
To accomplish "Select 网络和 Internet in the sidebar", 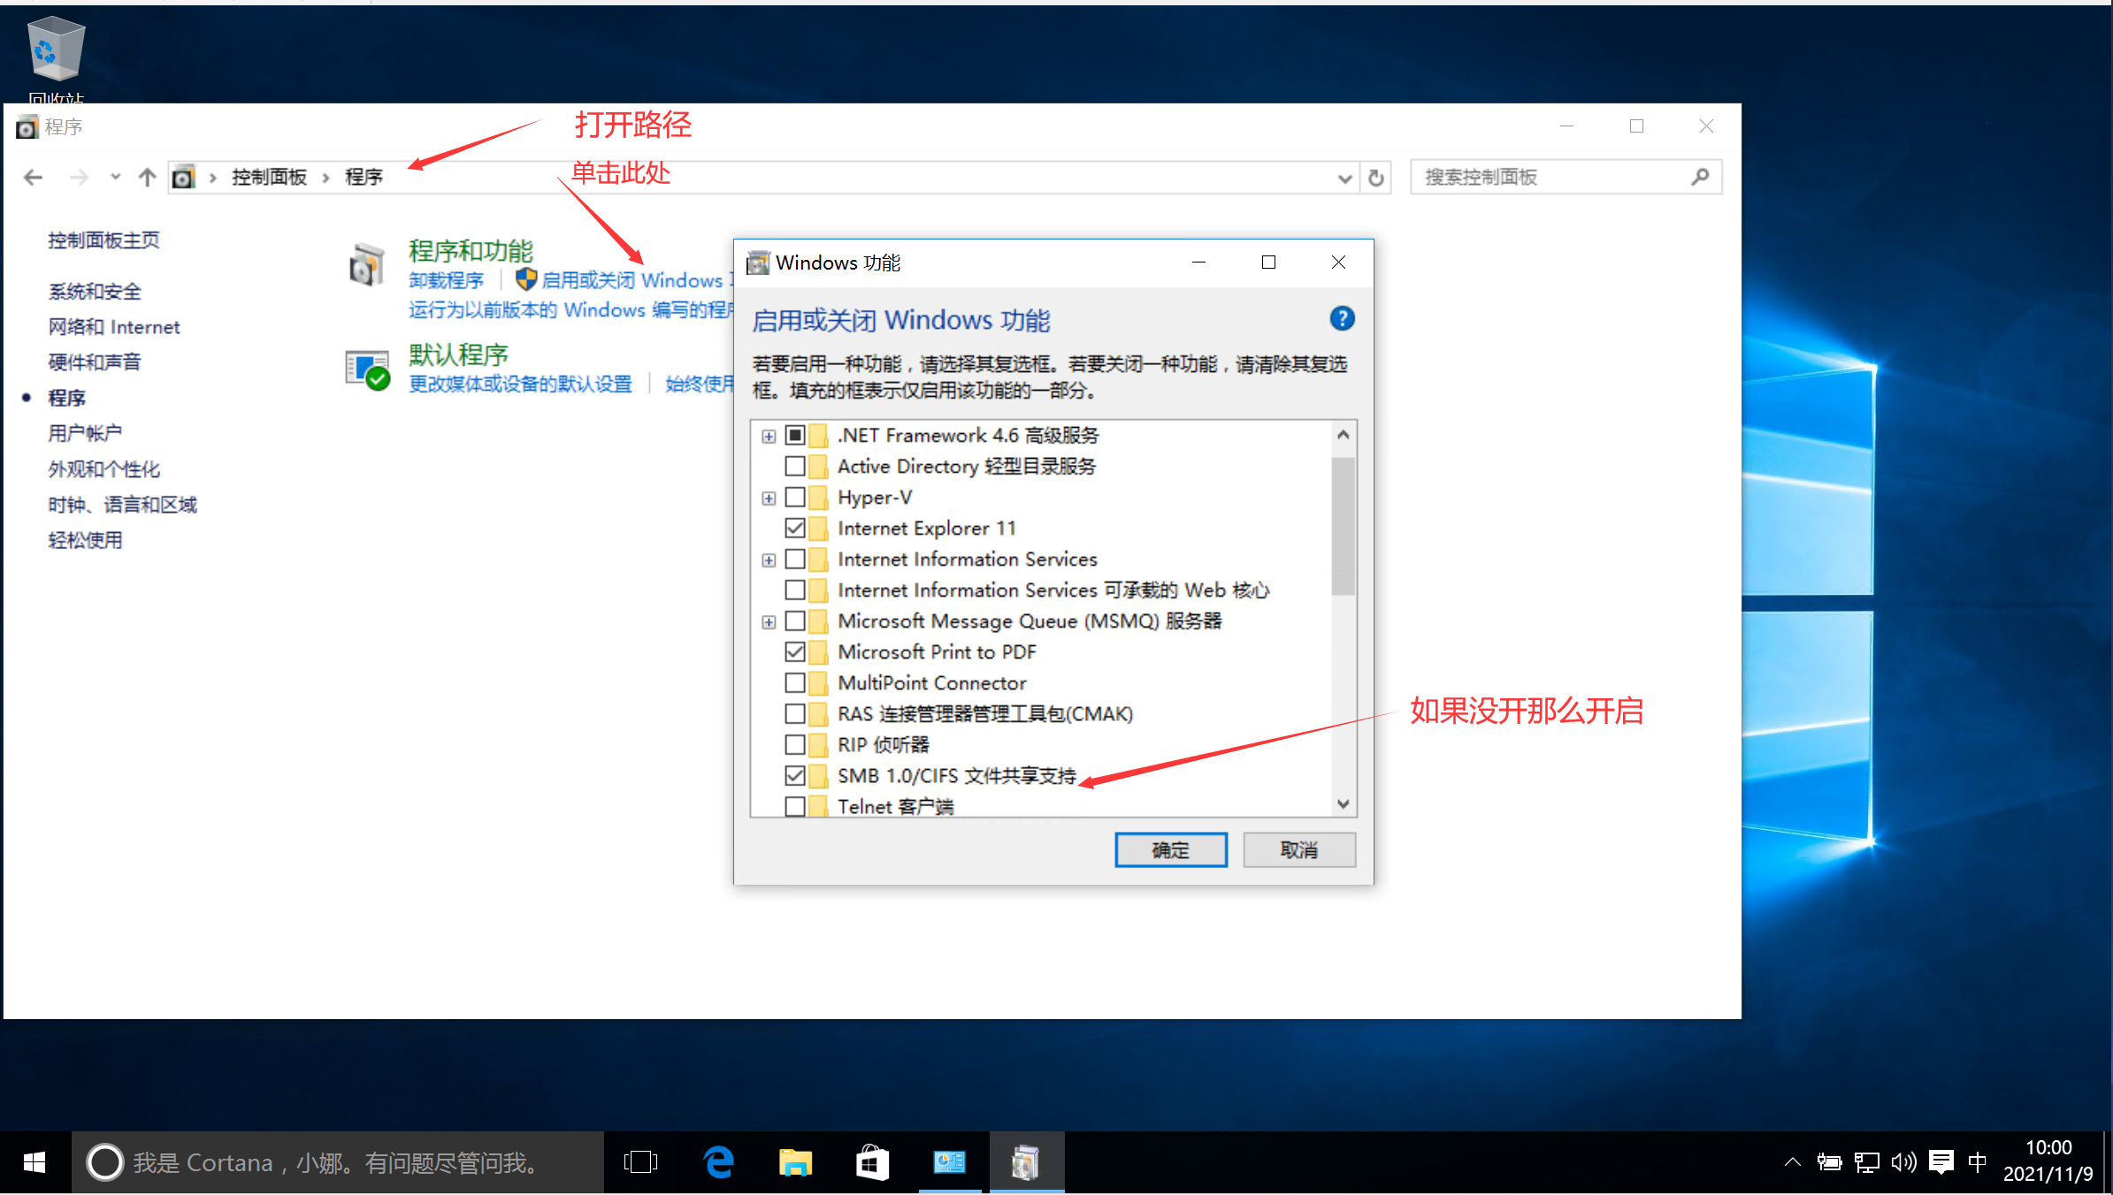I will pos(114,327).
